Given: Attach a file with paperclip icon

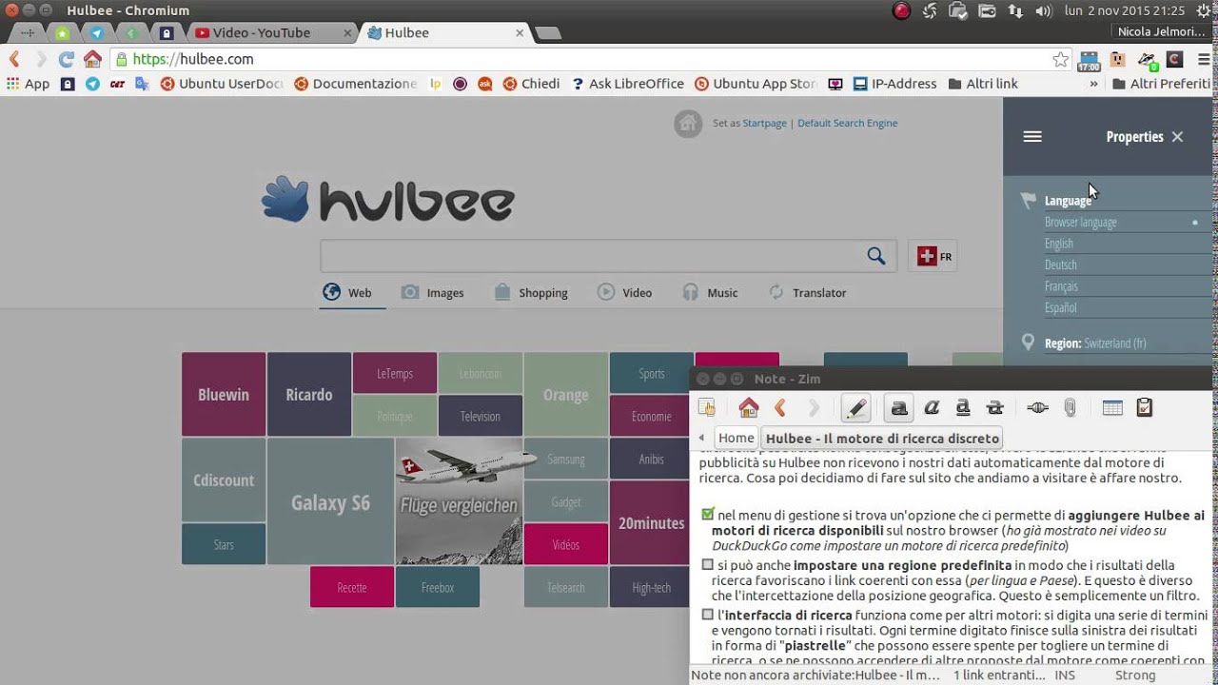Looking at the screenshot, I should click(x=1070, y=408).
